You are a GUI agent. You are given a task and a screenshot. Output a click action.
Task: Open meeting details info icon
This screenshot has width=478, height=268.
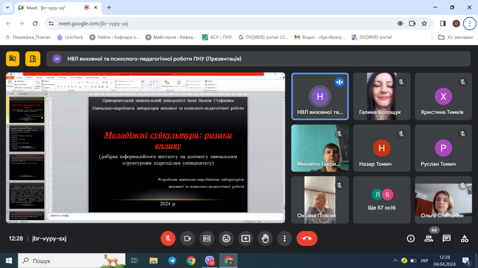411,238
